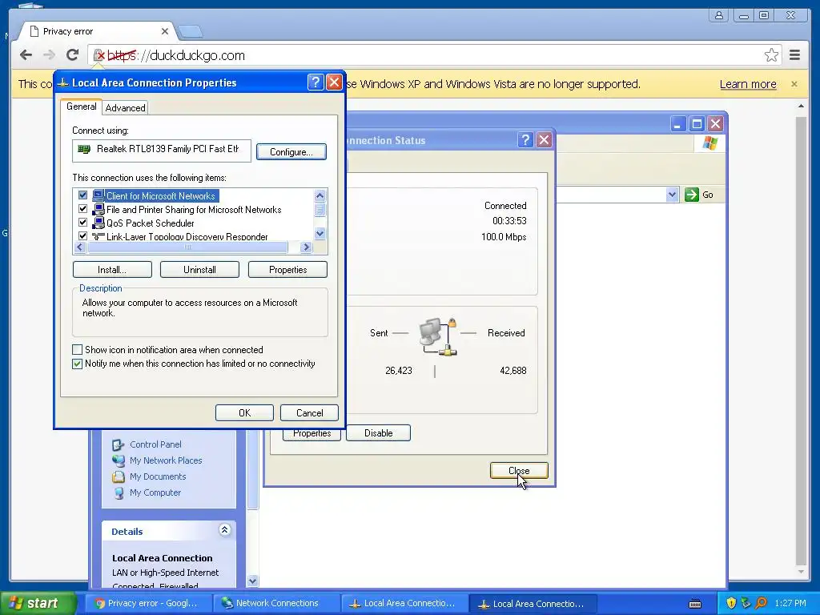
Task: Click Chrome's forward arrow icon
Action: tap(49, 55)
